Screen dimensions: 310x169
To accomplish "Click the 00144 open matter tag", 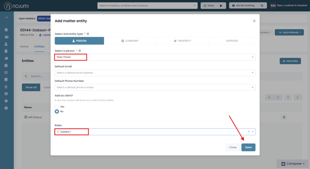I will click(x=43, y=18).
